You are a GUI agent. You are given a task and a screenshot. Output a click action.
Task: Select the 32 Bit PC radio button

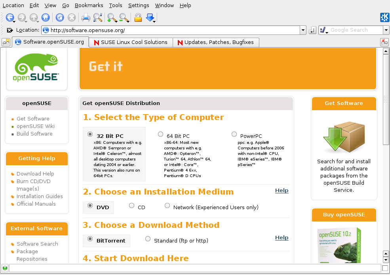(x=90, y=134)
